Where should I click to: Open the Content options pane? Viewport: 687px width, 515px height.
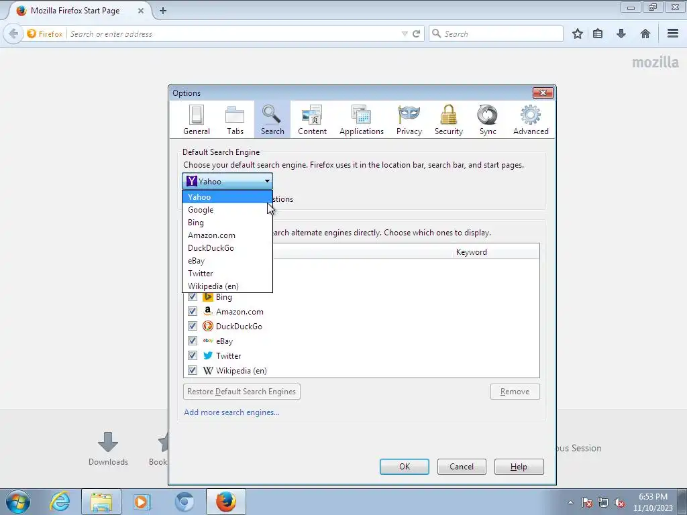(312, 120)
